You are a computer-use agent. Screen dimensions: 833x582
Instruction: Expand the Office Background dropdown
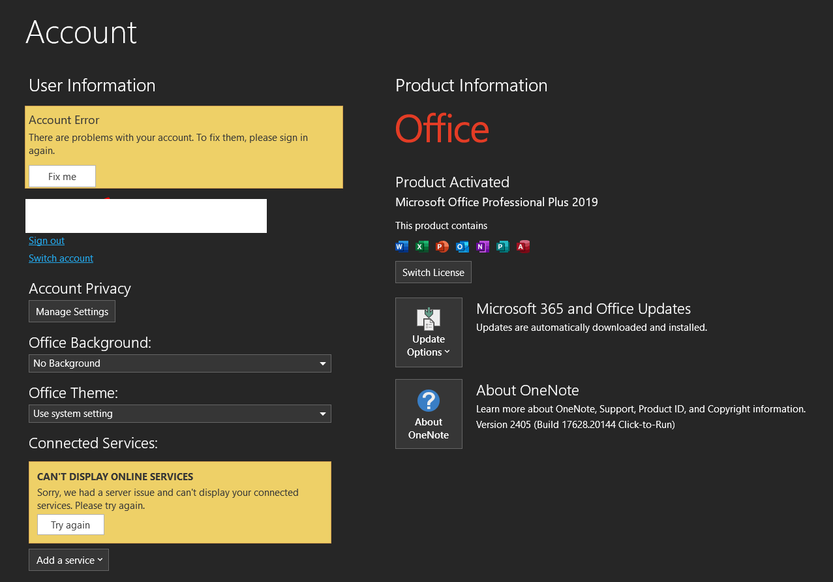[180, 363]
